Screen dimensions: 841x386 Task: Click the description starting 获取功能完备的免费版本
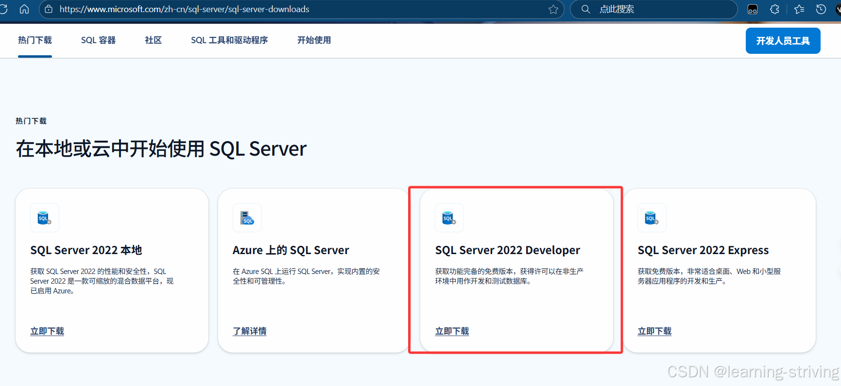(509, 276)
